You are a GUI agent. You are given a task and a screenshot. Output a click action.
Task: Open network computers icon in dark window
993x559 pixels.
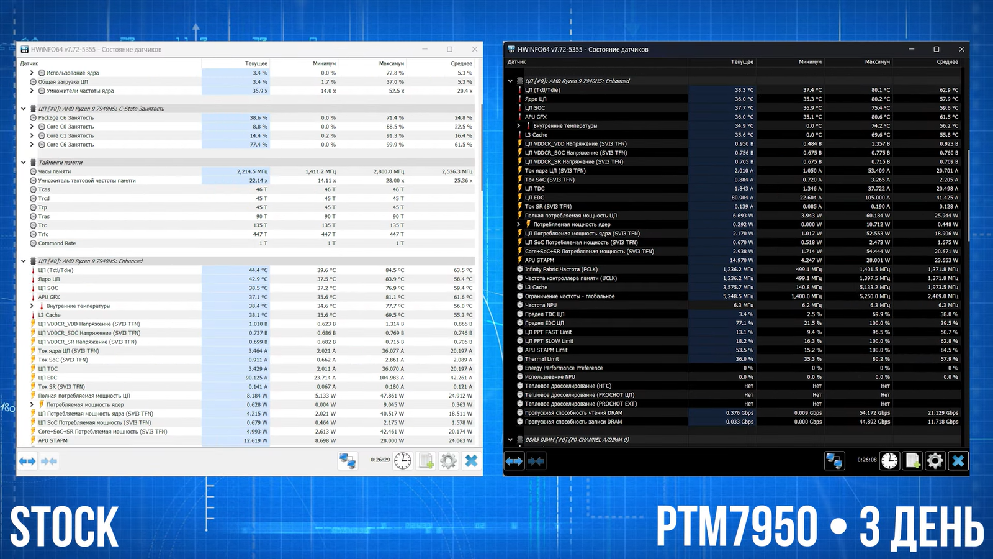[834, 461]
